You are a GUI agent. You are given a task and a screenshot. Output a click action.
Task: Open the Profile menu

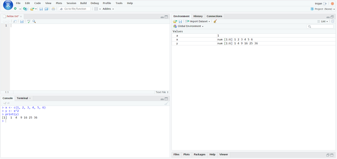(107, 3)
